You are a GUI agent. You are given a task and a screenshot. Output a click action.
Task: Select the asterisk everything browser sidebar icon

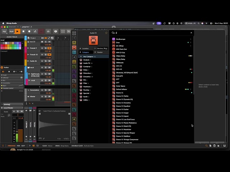(x=74, y=38)
